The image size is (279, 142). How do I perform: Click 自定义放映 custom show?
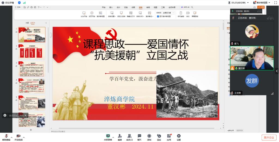coord(121,14)
